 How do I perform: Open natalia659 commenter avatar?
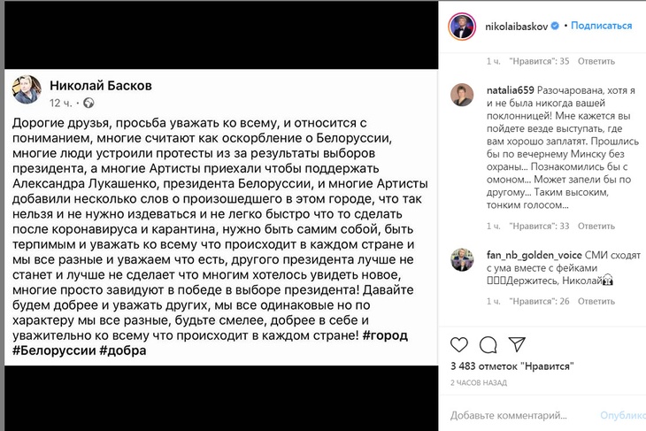point(463,95)
